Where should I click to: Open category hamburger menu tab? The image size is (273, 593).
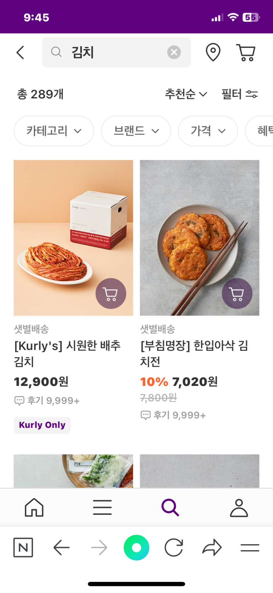pyautogui.click(x=102, y=507)
